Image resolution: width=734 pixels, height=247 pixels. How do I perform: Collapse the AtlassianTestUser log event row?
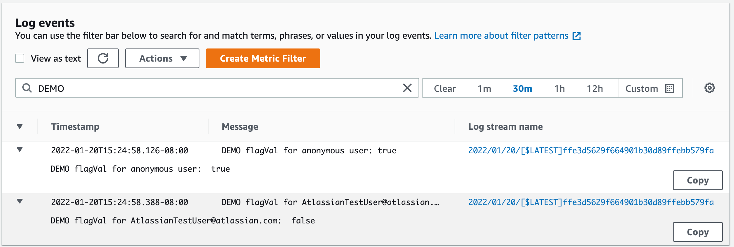(20, 201)
